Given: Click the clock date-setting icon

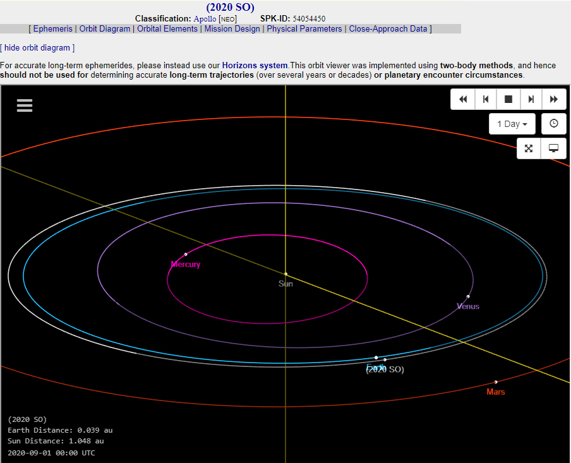Looking at the screenshot, I should click(553, 124).
